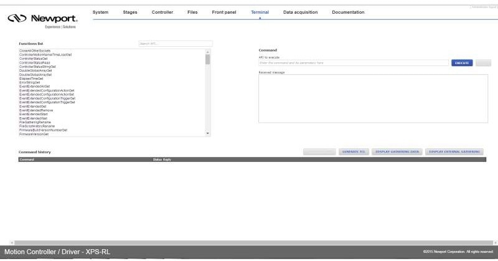Image resolution: width=498 pixels, height=261 pixels.
Task: Click the Status Reply column header
Action: coord(162,159)
